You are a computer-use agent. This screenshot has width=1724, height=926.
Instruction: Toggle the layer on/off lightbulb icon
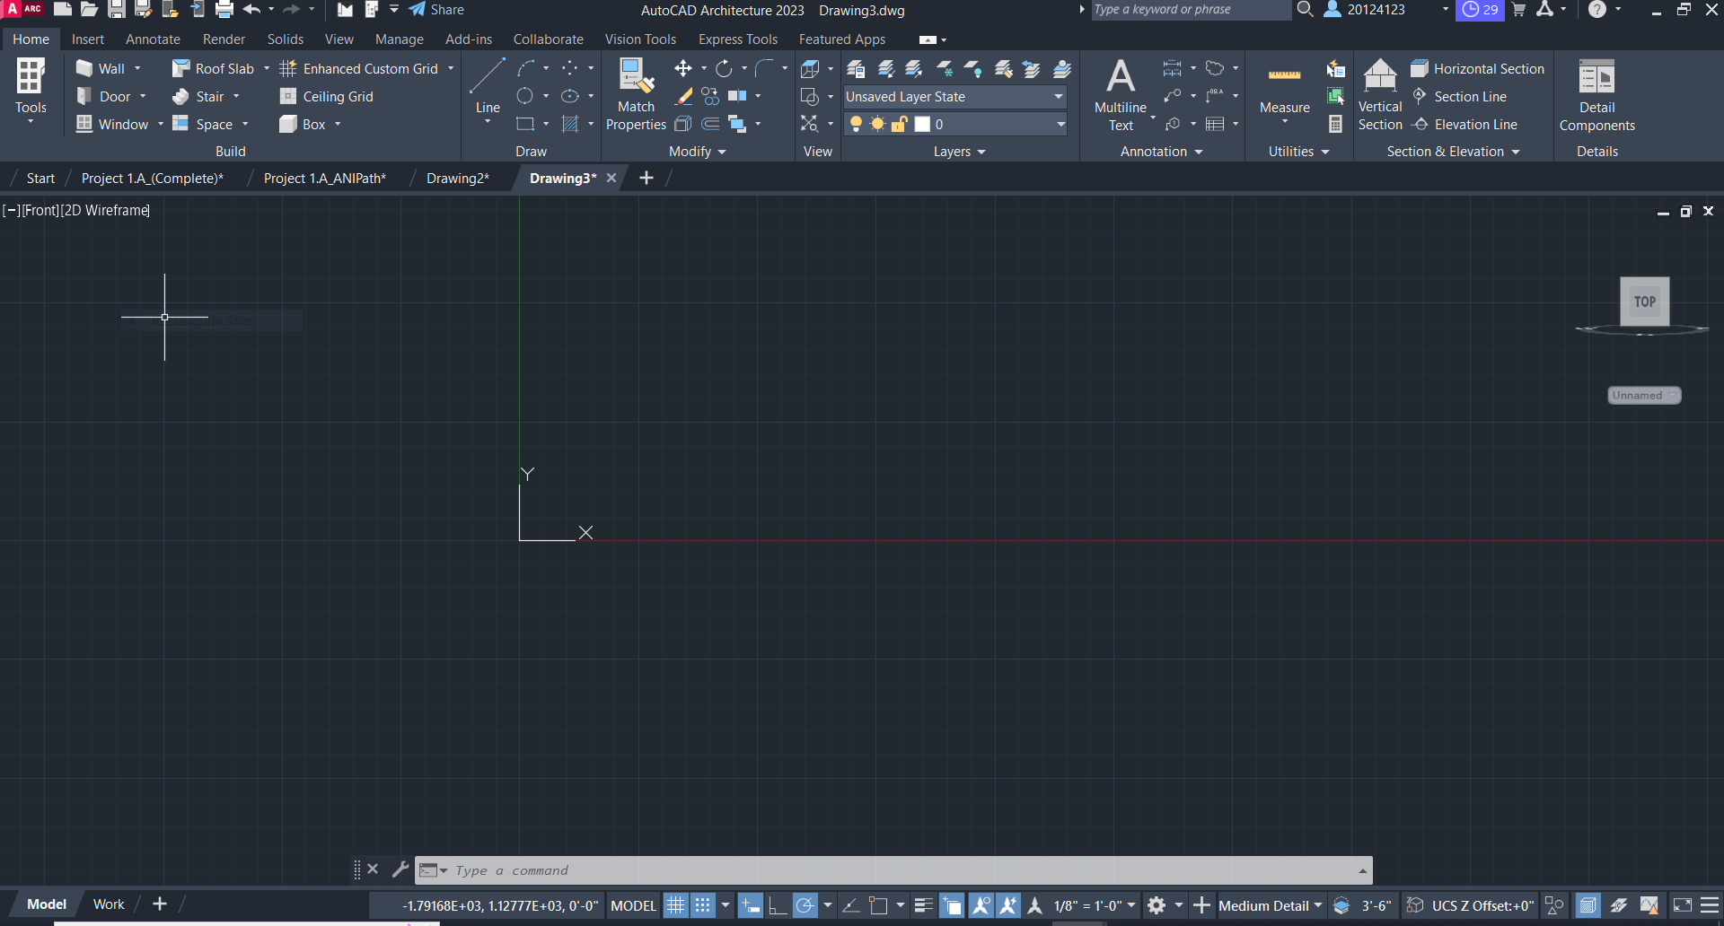856,125
